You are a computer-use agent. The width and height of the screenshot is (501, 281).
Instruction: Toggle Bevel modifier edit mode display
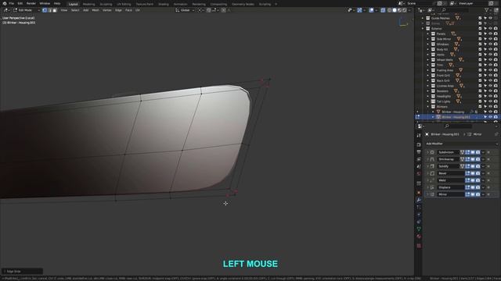(467, 173)
